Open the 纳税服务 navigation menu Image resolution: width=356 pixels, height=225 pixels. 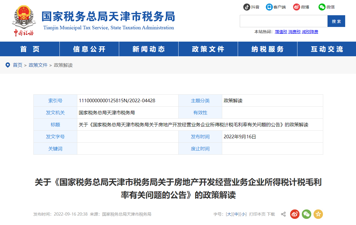(267, 49)
